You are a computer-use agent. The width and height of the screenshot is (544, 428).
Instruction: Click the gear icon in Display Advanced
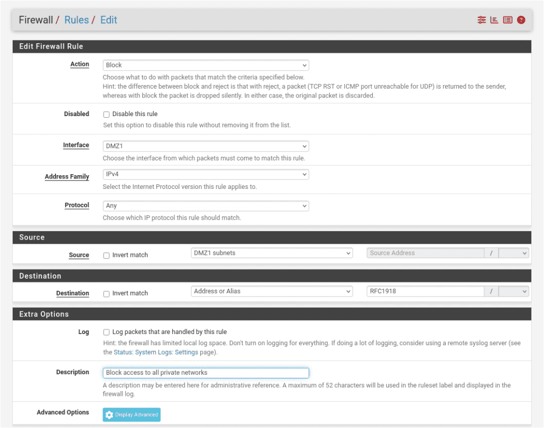pyautogui.click(x=109, y=415)
